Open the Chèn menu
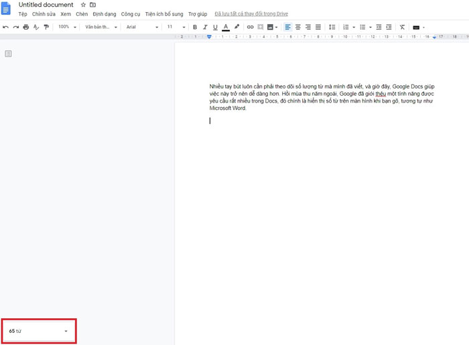This screenshot has height=345, width=469. point(82,14)
